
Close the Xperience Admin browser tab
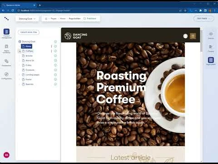34,5
